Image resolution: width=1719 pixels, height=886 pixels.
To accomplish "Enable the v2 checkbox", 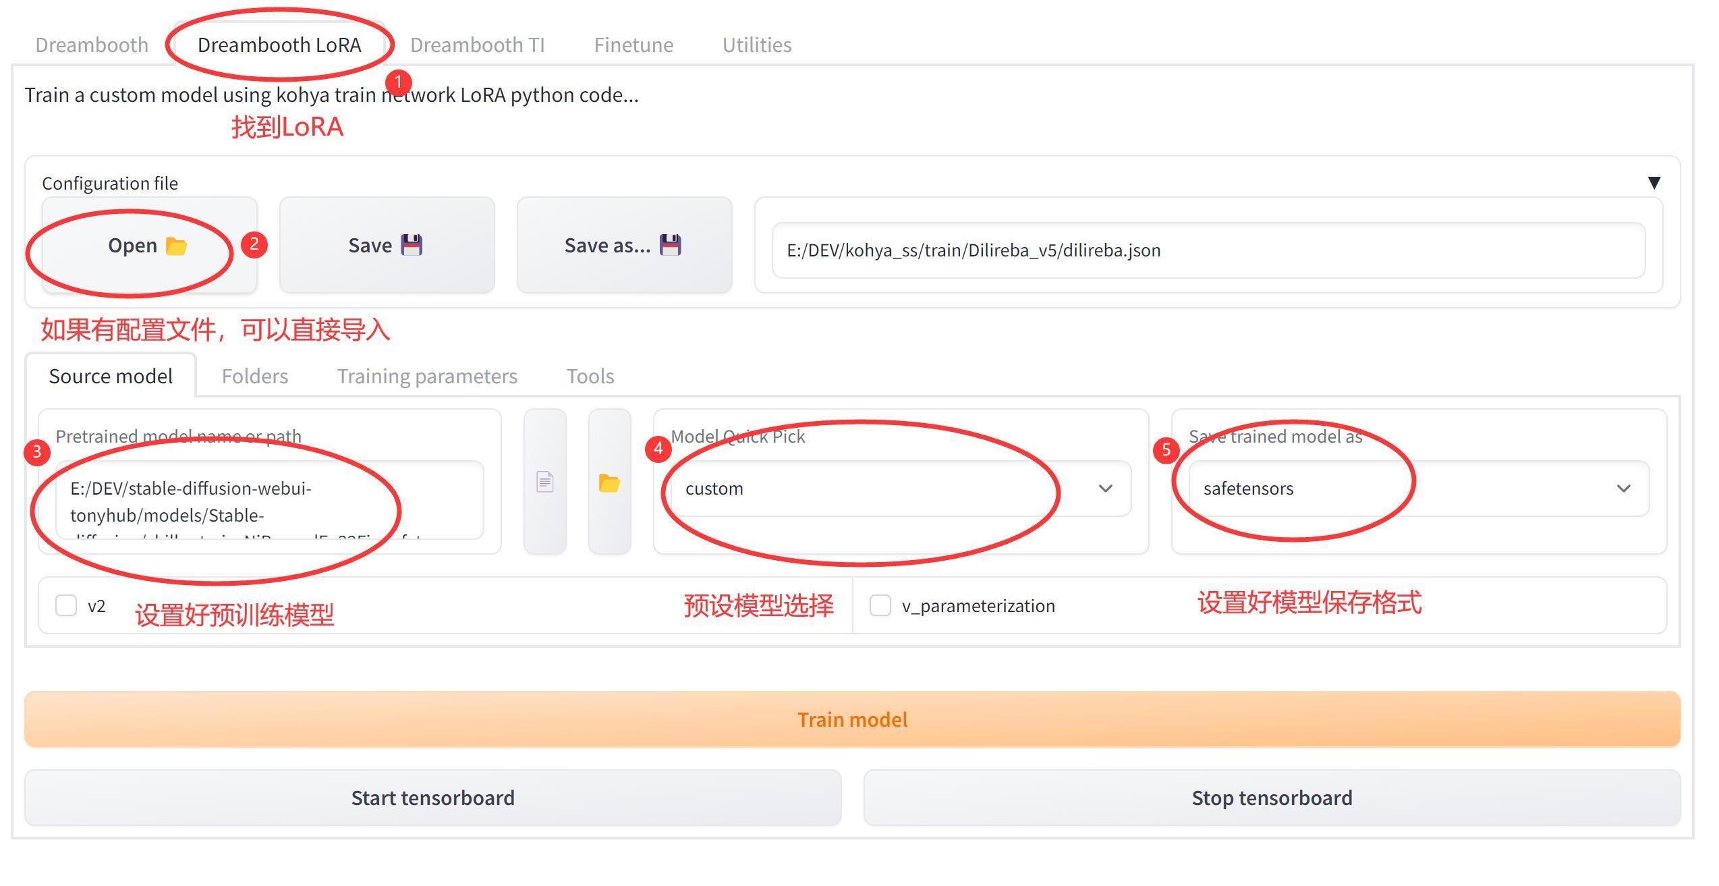I will click(x=66, y=605).
